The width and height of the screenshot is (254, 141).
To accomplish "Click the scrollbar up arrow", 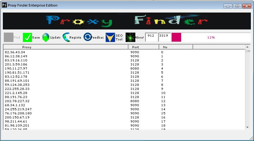I will tap(247, 47).
